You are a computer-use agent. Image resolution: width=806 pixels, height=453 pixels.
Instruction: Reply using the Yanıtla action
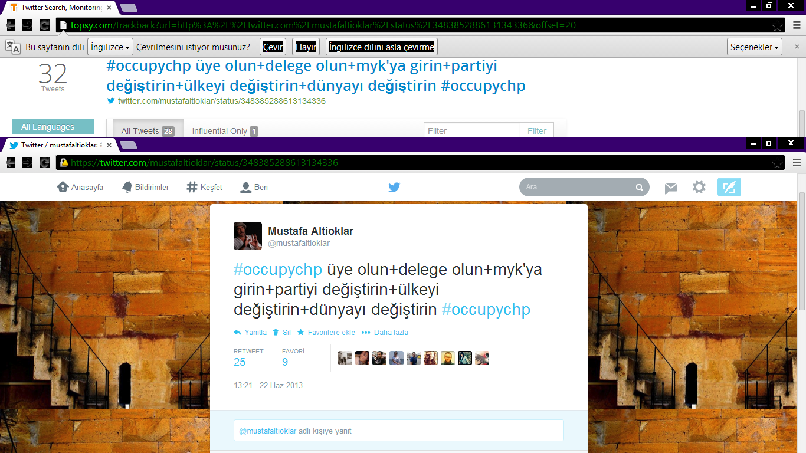(x=250, y=333)
